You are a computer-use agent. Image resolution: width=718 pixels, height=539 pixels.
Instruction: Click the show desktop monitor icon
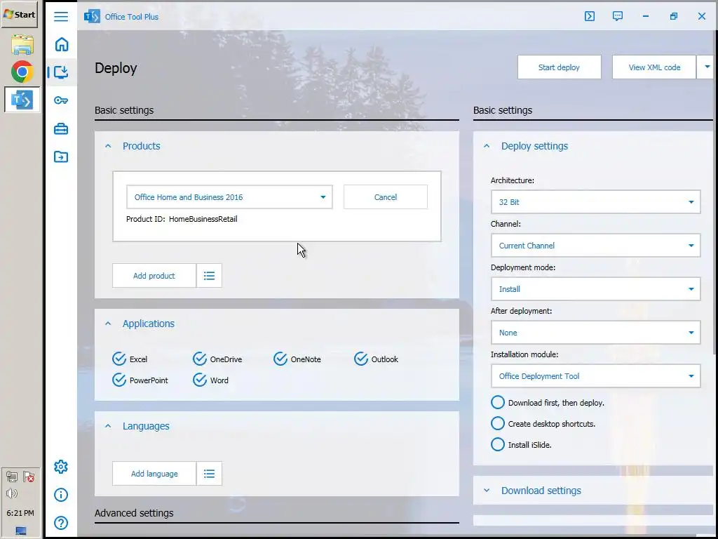pos(20,531)
